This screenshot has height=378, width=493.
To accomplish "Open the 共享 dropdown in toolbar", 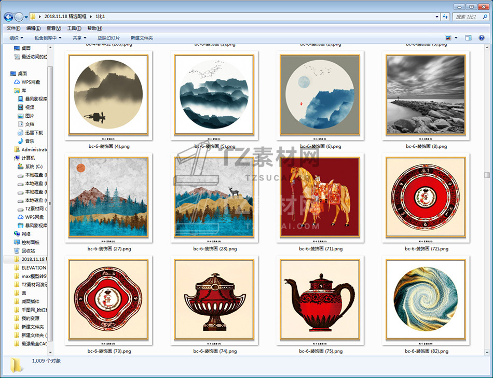I will point(79,38).
